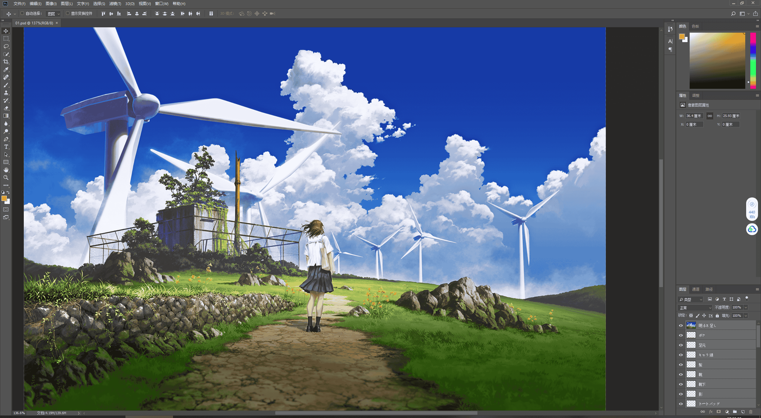Select the Rectangle shape tool
This screenshot has height=418, width=761.
click(6, 162)
